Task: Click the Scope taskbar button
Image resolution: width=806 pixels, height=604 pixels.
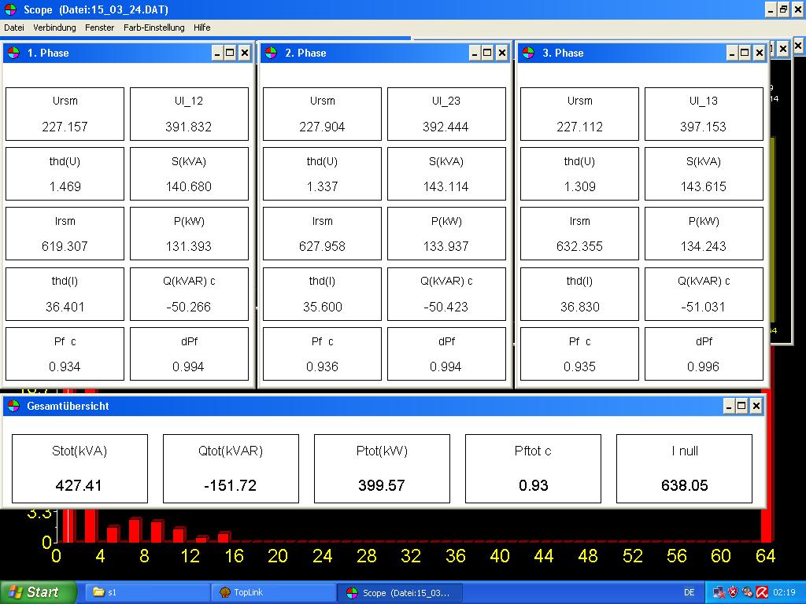Action: [400, 593]
